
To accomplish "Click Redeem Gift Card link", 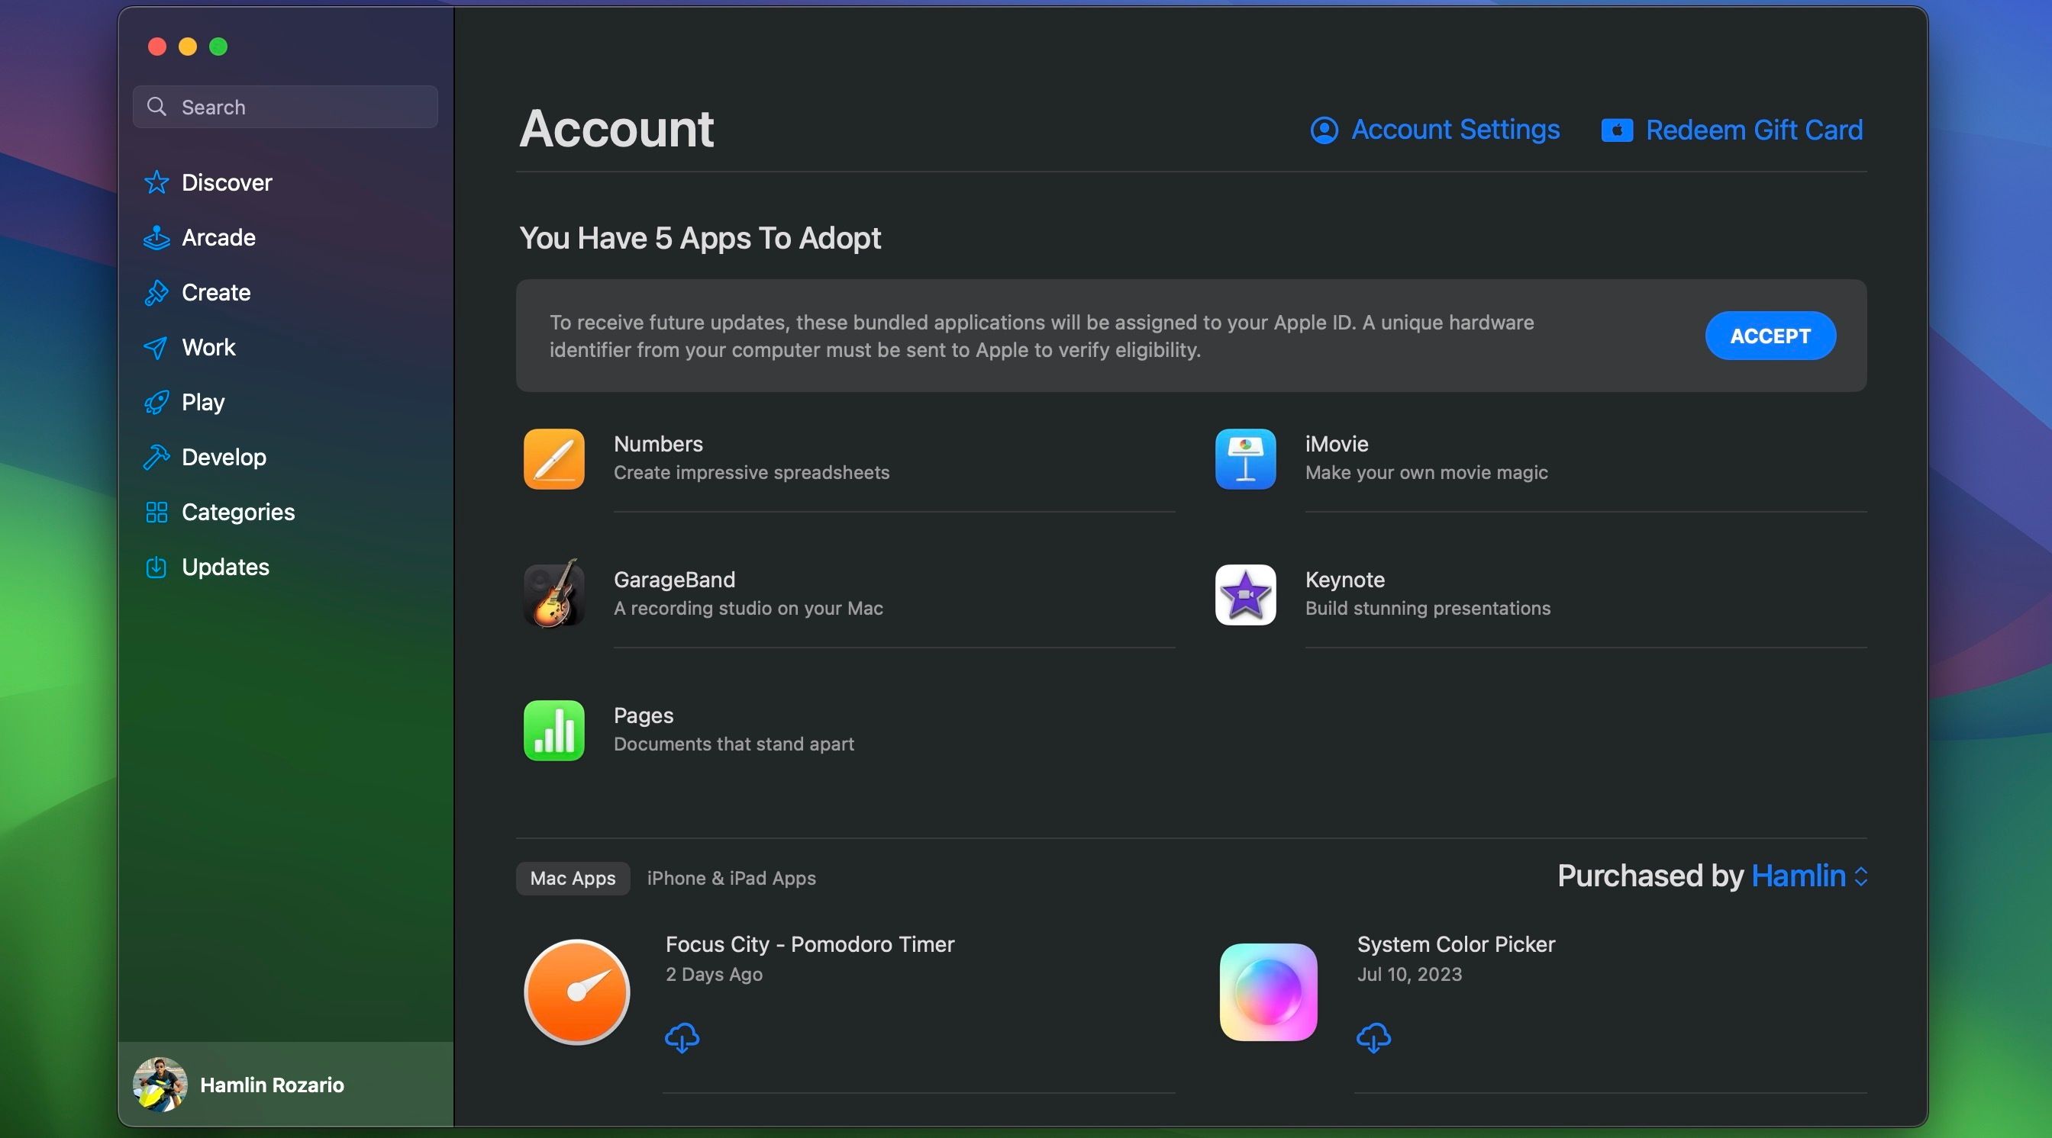I will point(1732,130).
